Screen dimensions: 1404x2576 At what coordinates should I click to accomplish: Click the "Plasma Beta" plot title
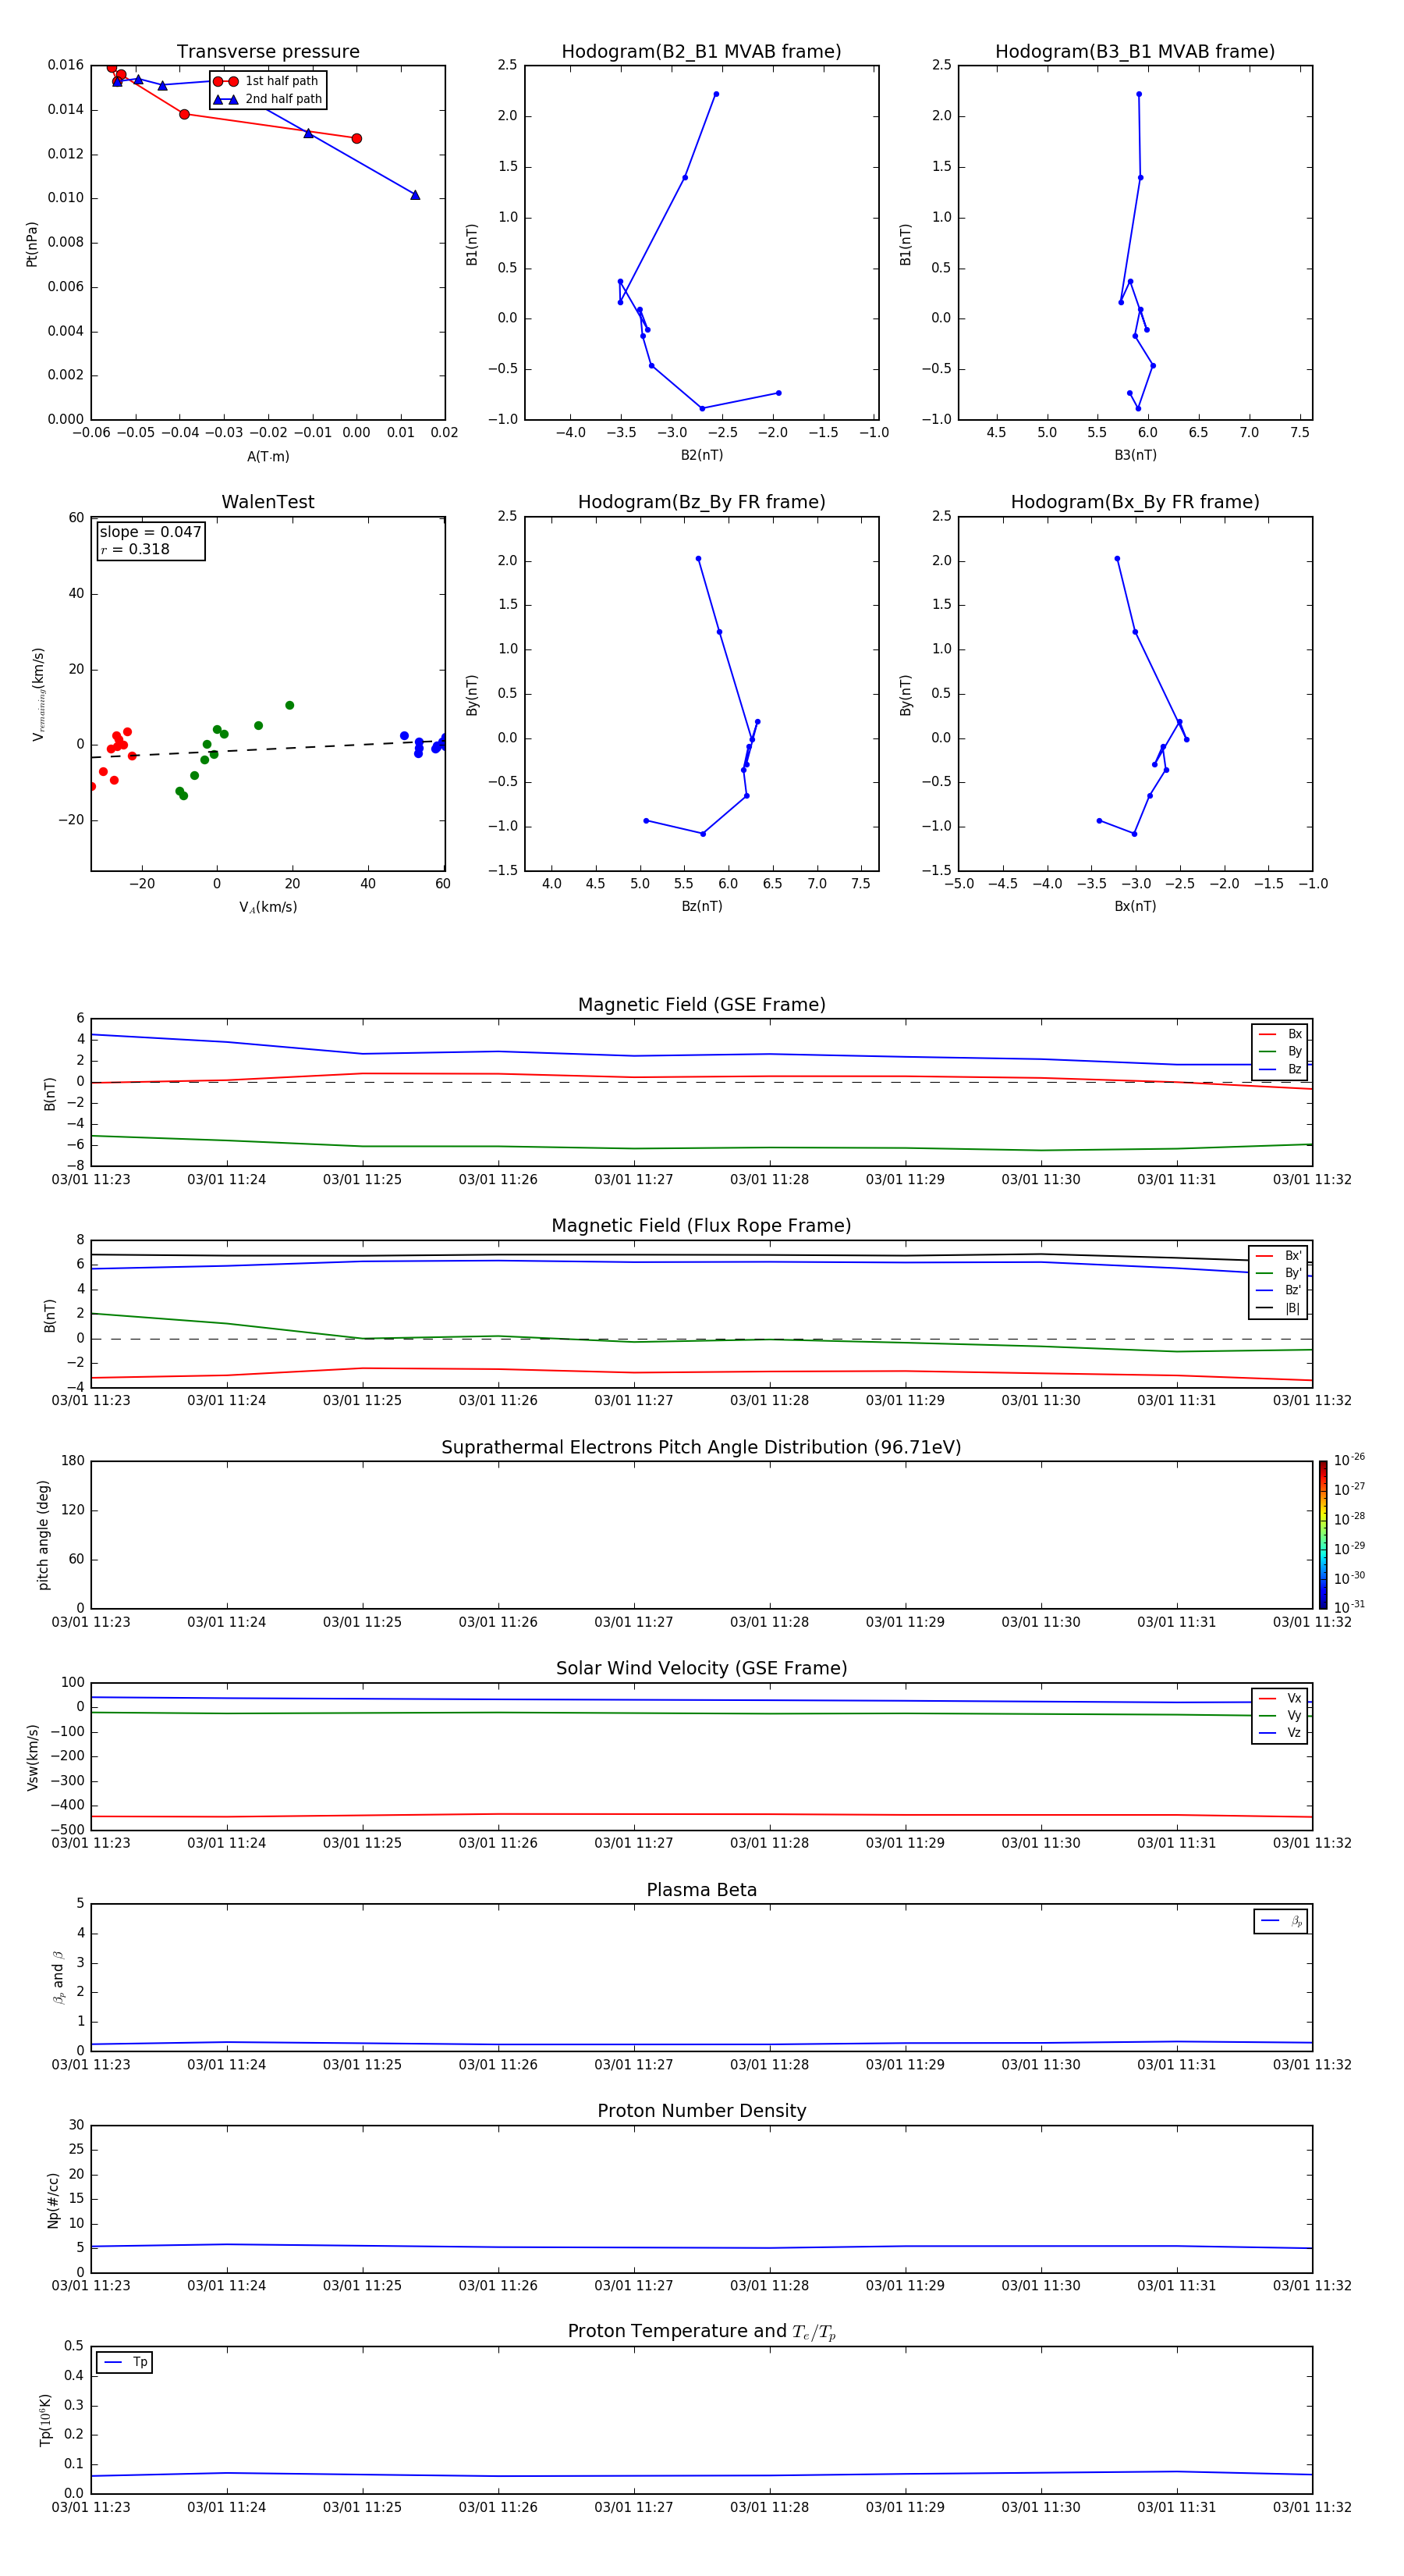701,1890
